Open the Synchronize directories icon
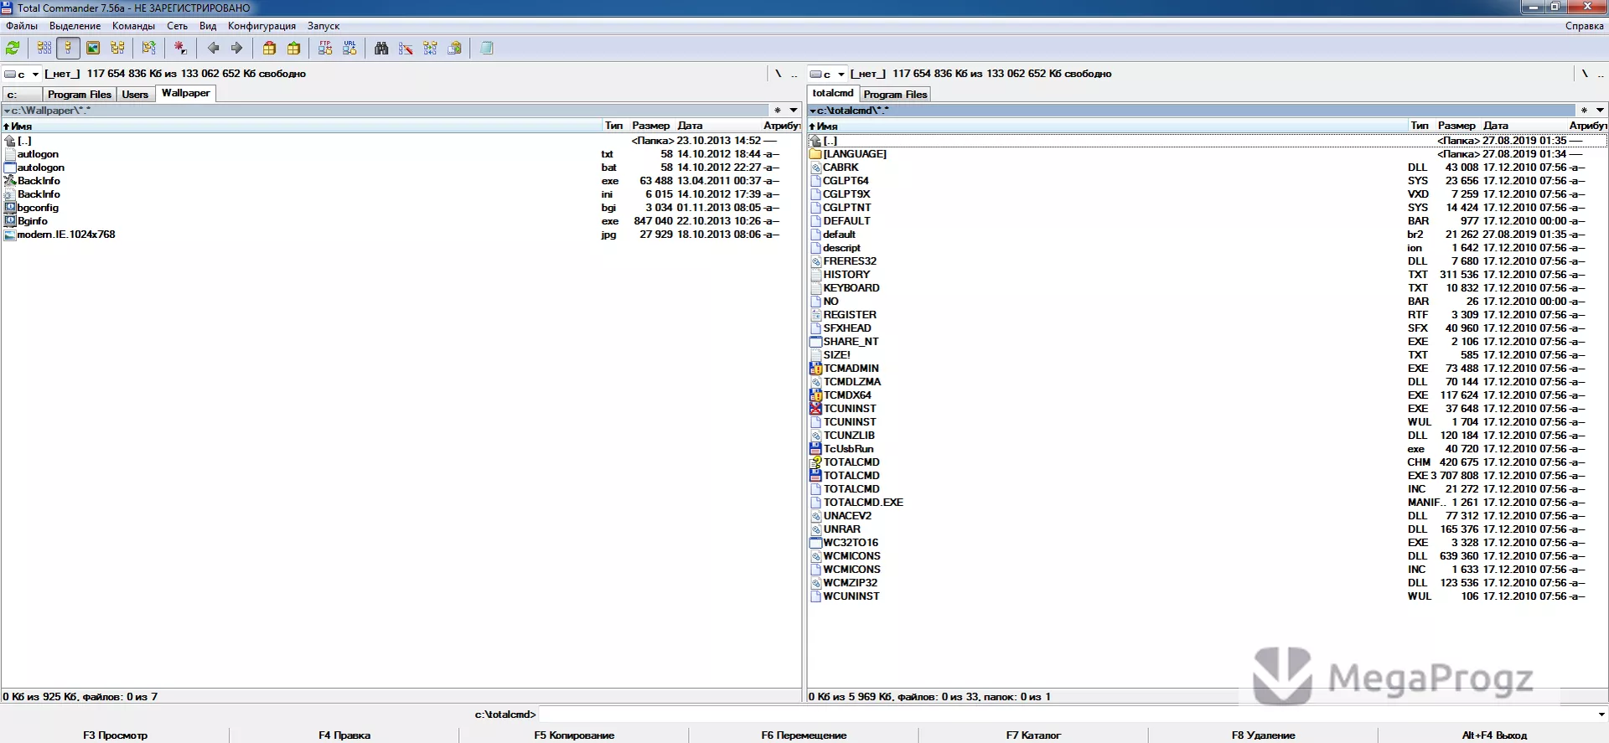The width and height of the screenshot is (1609, 743). [430, 49]
